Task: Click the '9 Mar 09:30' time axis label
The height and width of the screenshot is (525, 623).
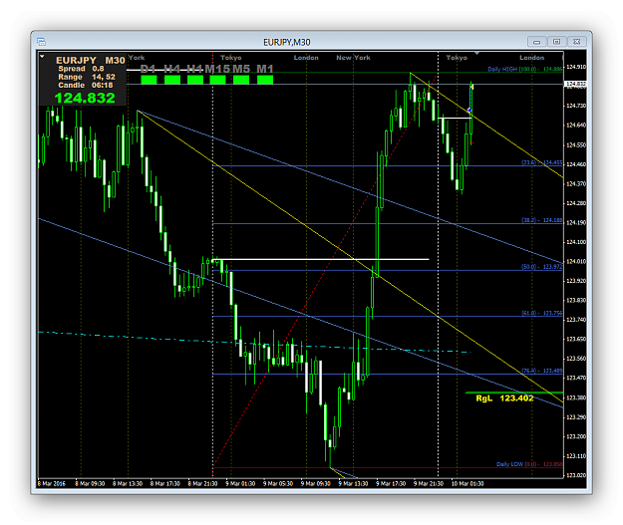Action: tap(315, 484)
